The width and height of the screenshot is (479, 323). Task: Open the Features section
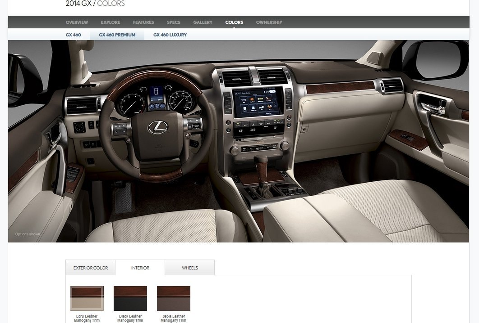tap(143, 22)
